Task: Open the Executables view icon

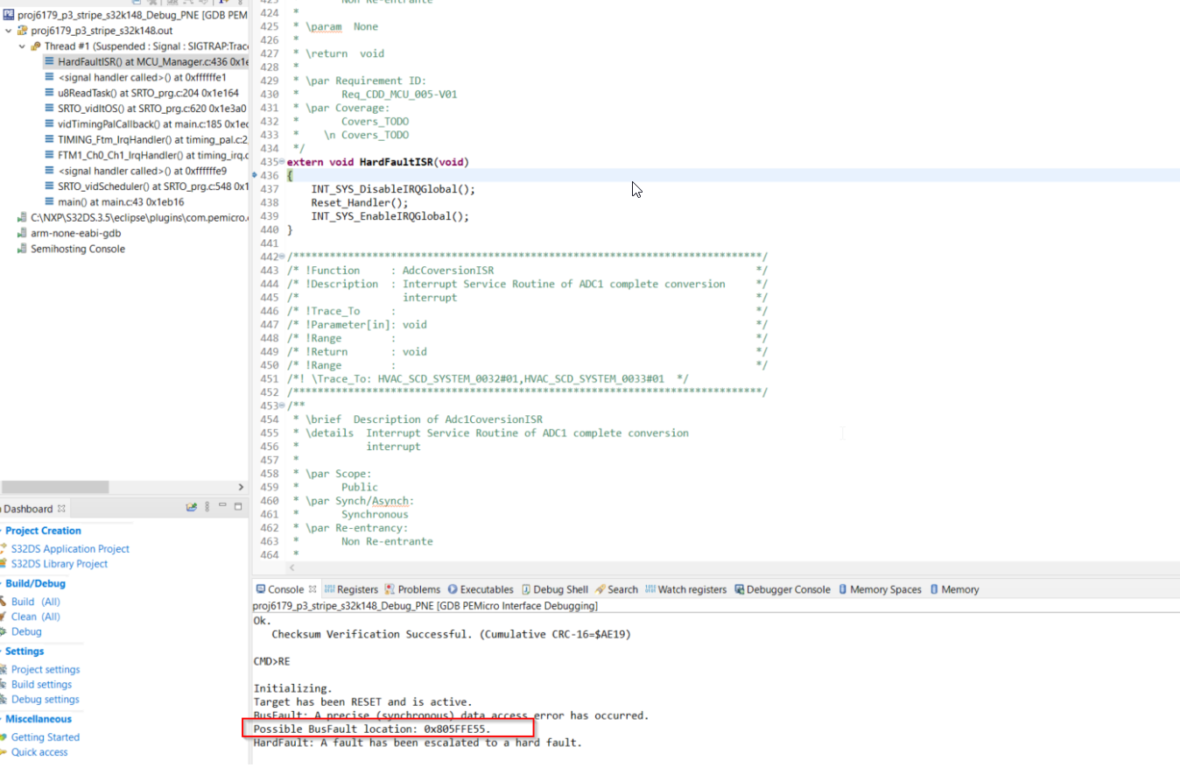Action: point(453,589)
